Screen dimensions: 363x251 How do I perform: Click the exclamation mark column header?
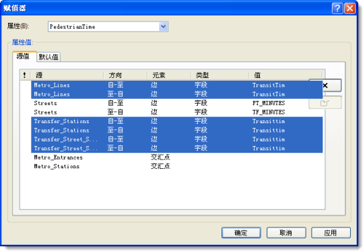[x=25, y=75]
